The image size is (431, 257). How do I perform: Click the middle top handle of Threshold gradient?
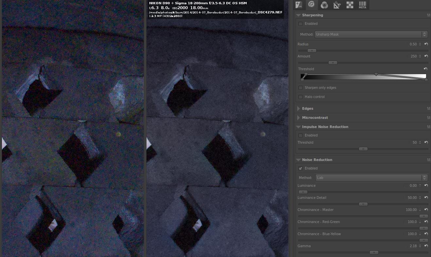pos(376,74)
